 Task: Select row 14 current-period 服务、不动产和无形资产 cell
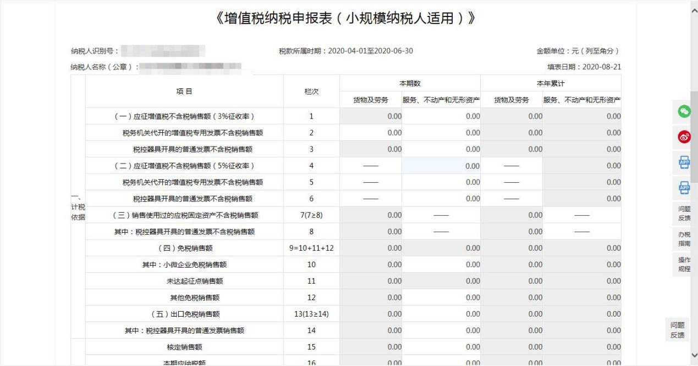click(x=441, y=330)
